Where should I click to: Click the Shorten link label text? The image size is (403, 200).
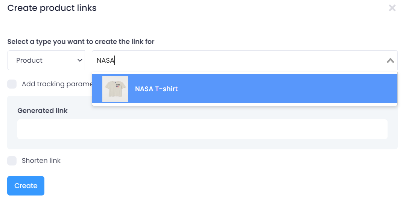click(41, 161)
